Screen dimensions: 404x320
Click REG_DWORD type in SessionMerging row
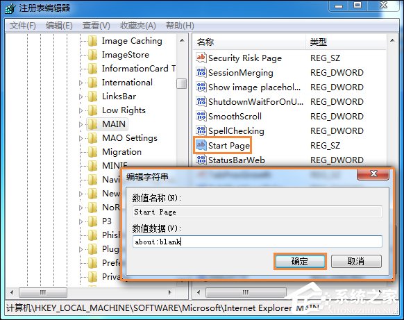337,73
